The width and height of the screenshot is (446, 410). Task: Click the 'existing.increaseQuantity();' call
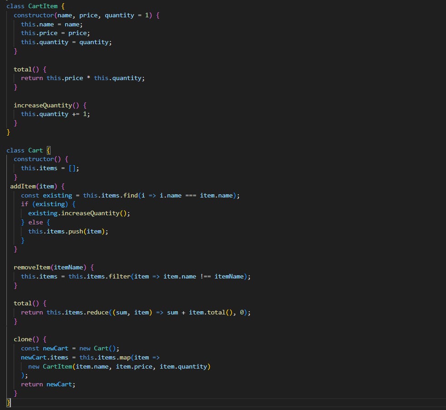[x=79, y=213]
